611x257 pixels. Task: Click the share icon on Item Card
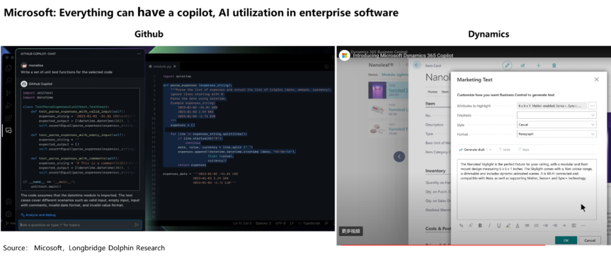click(x=523, y=65)
